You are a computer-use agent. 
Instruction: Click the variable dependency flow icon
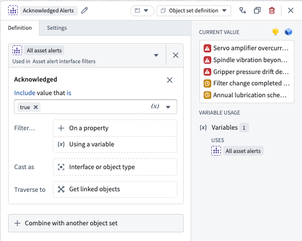pos(243,11)
